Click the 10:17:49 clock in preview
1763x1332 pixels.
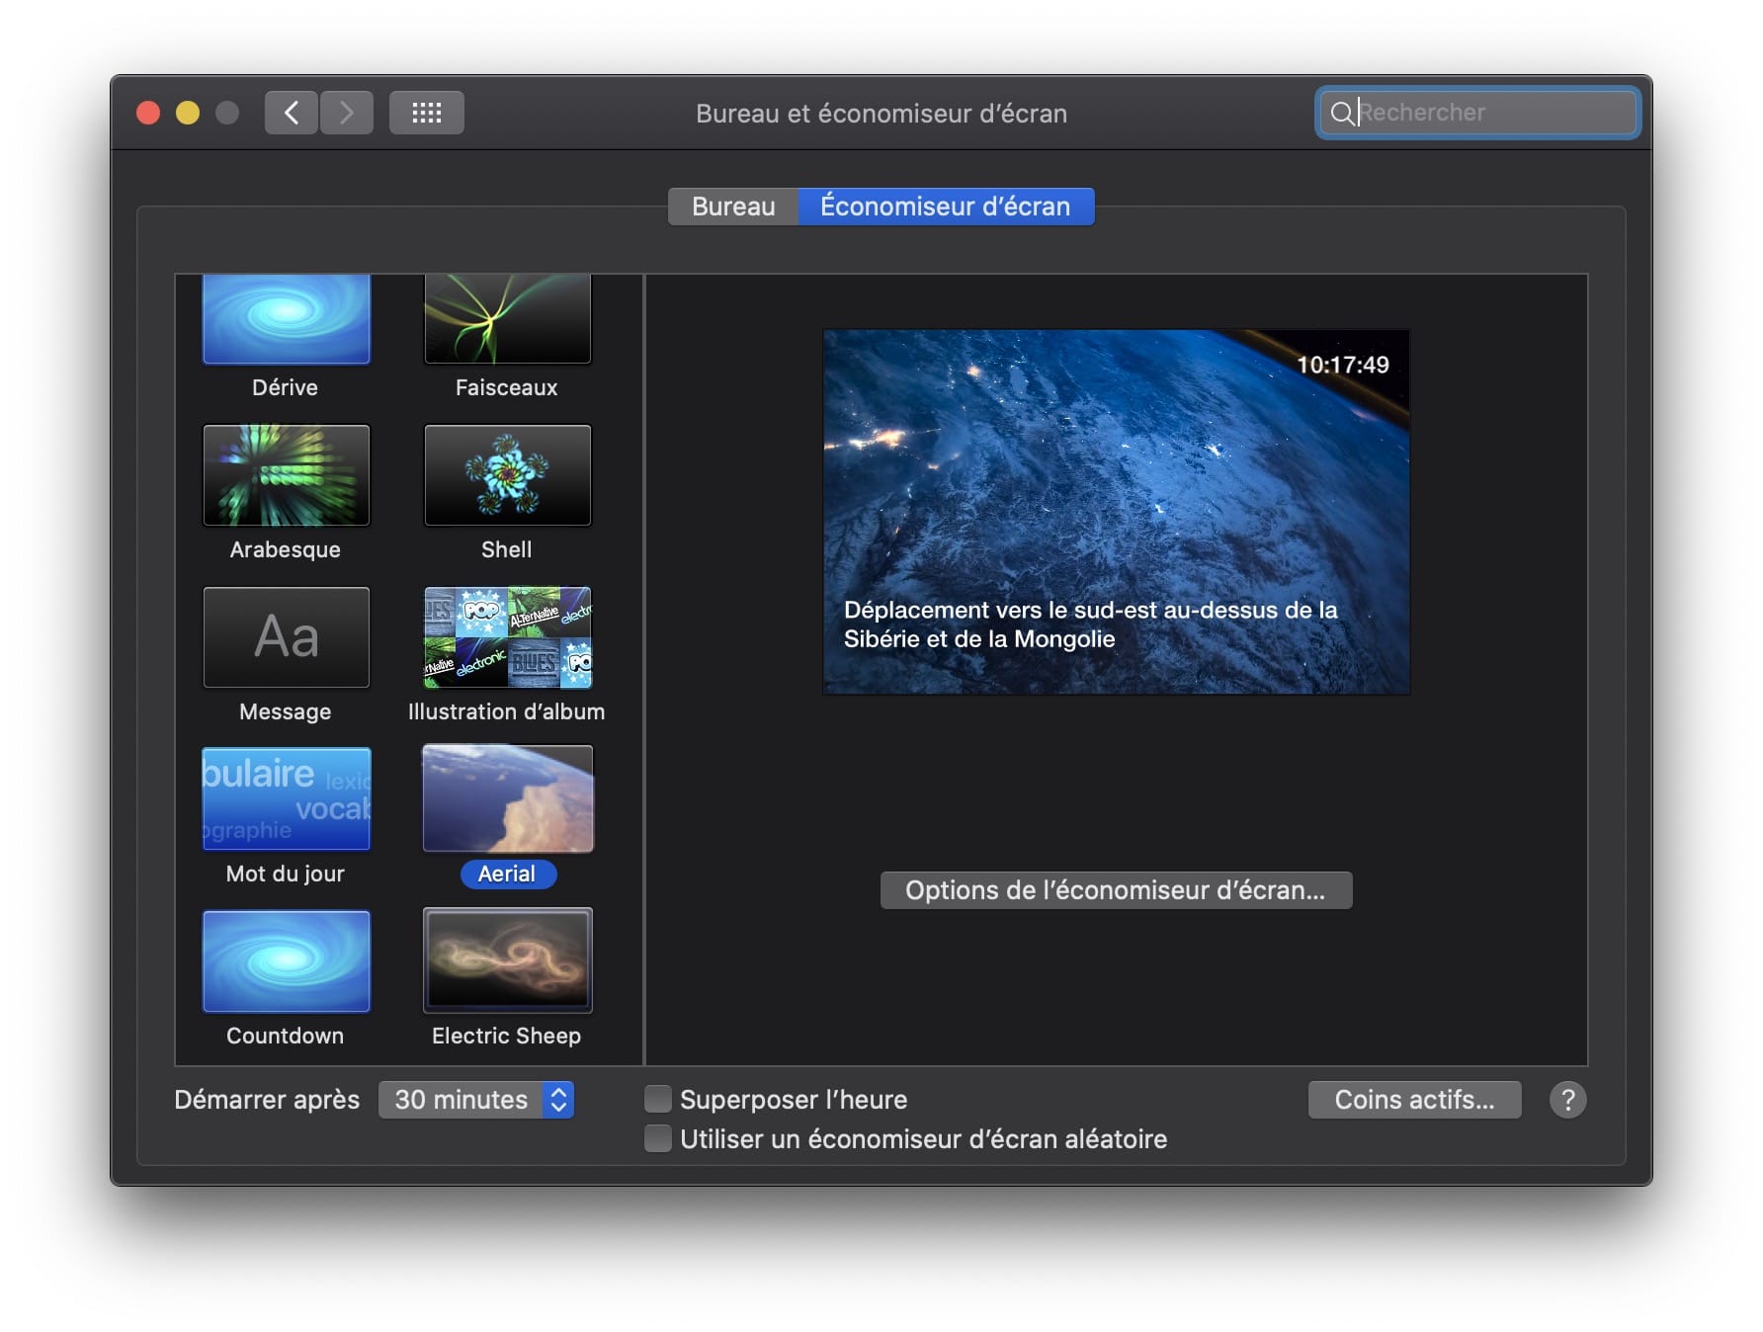[1343, 365]
